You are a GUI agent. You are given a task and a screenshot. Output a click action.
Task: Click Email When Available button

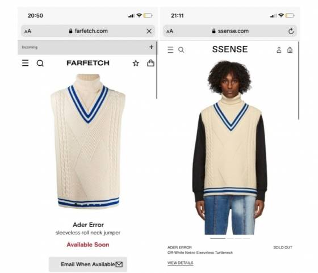(88, 264)
